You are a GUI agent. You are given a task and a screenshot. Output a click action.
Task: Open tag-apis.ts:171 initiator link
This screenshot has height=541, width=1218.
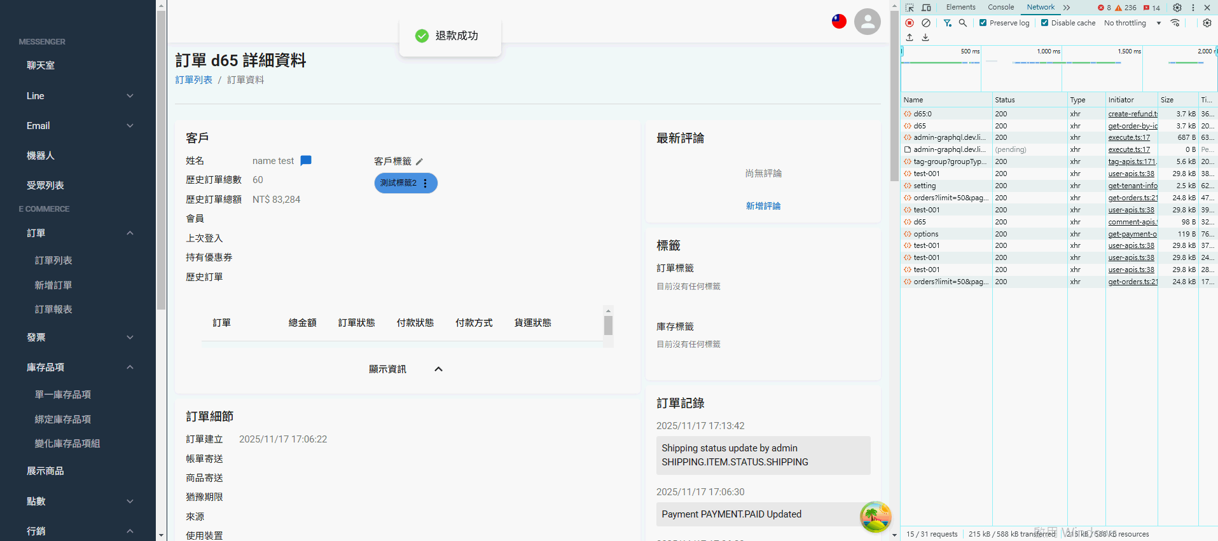pos(1132,161)
